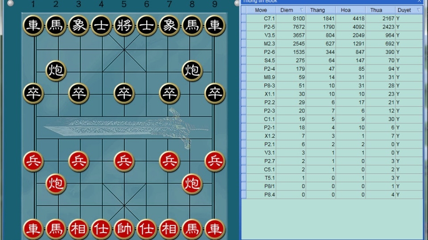This screenshot has height=240, width=428.
Task: Select the red advisor on file 4
Action: 101,229
